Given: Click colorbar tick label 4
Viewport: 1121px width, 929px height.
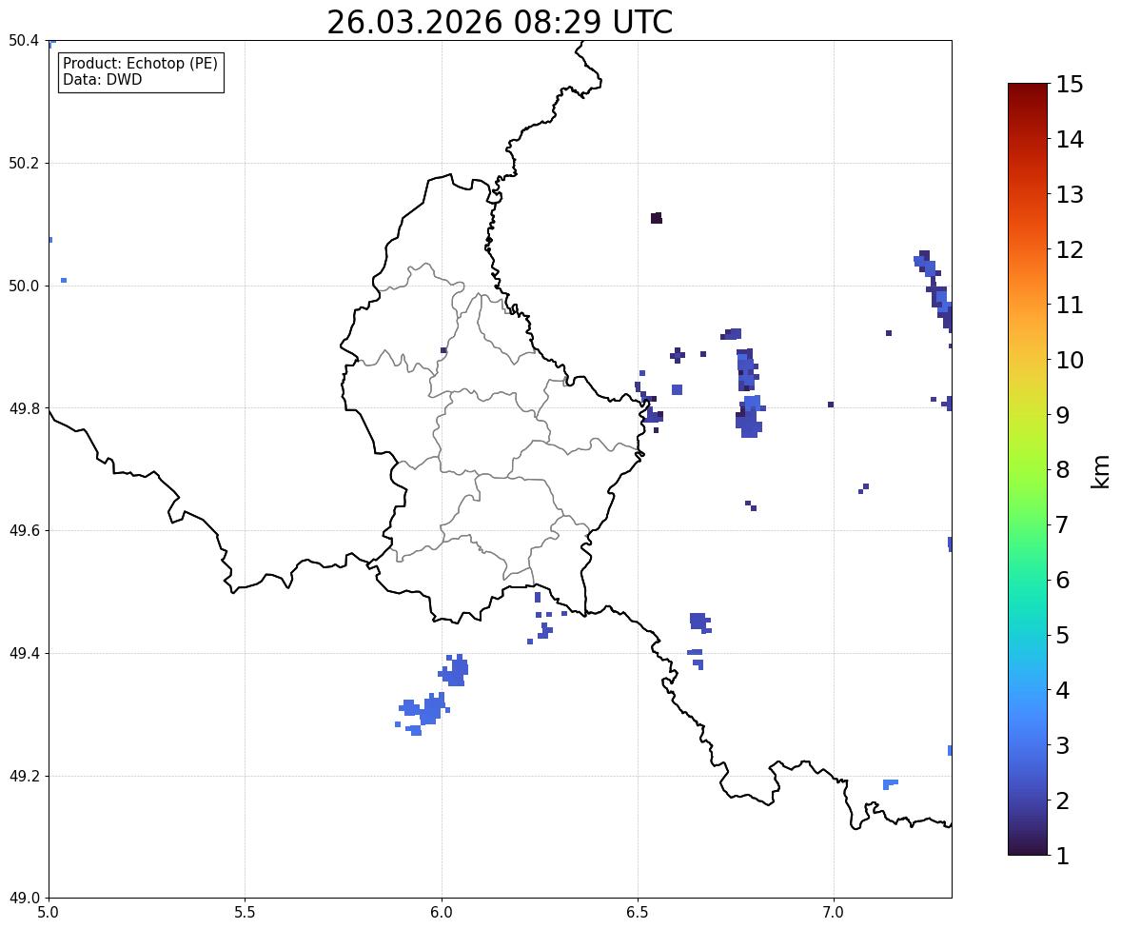Looking at the screenshot, I should (1063, 690).
